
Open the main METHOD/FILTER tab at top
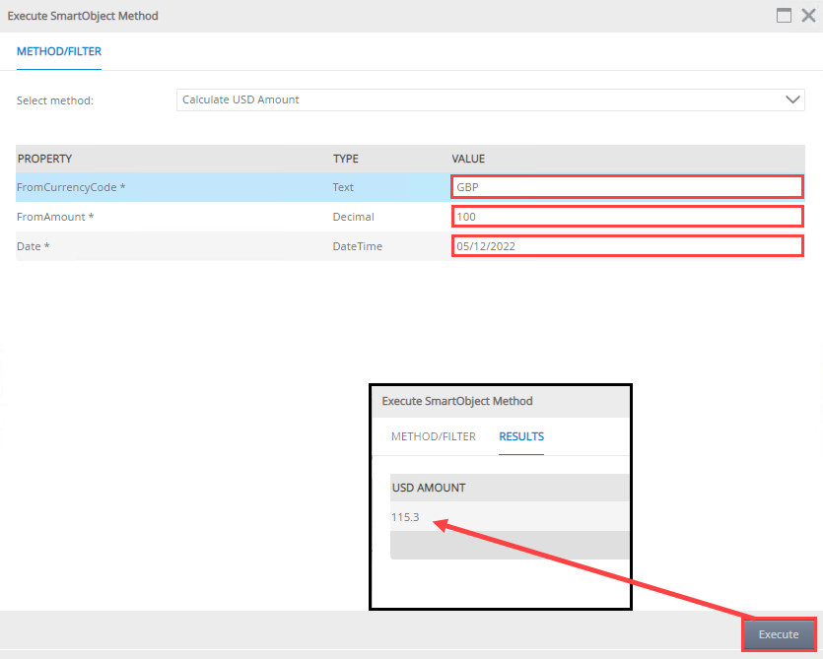click(58, 51)
